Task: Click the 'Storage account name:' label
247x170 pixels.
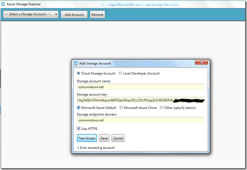Action: click(94, 81)
